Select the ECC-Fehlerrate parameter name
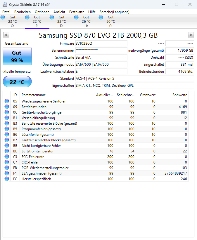Viewport: 197px width, 240px height. pyautogui.click(x=33, y=157)
